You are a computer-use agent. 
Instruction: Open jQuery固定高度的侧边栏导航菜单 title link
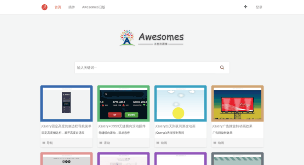point(66,126)
